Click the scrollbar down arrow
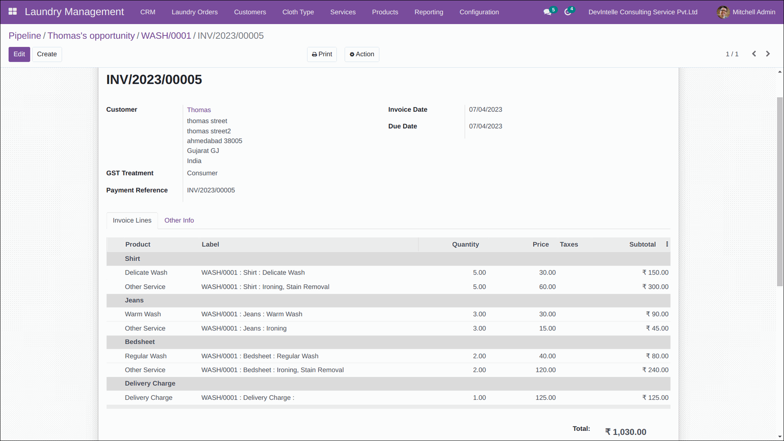This screenshot has width=784, height=441. [x=780, y=437]
